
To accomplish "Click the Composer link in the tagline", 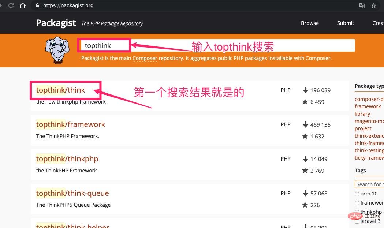I will point(145,58).
